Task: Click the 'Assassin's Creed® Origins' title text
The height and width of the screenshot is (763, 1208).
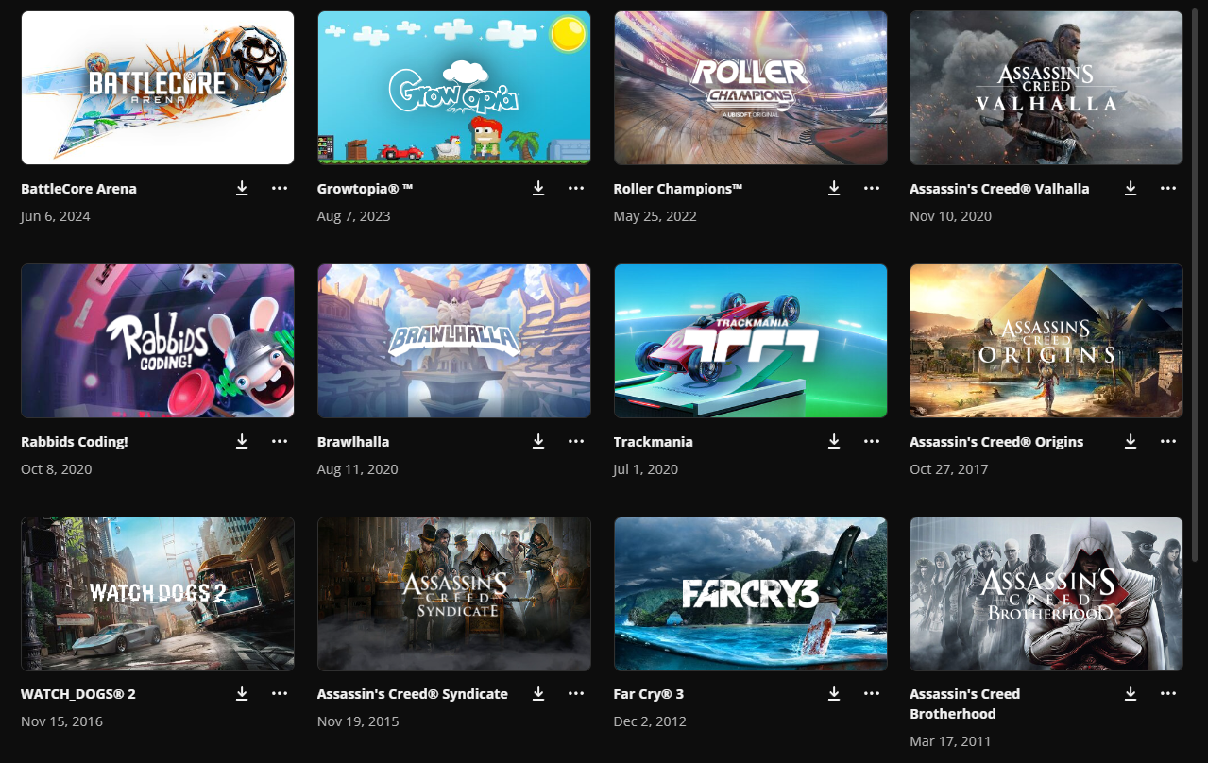Action: pyautogui.click(x=996, y=442)
